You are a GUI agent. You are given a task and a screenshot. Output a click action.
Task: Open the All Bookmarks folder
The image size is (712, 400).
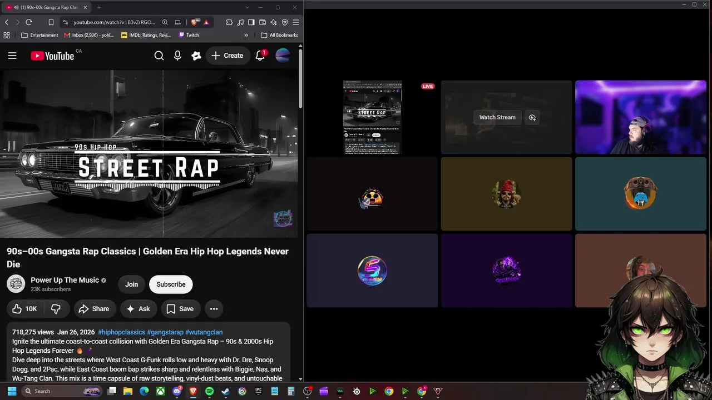[280, 35]
